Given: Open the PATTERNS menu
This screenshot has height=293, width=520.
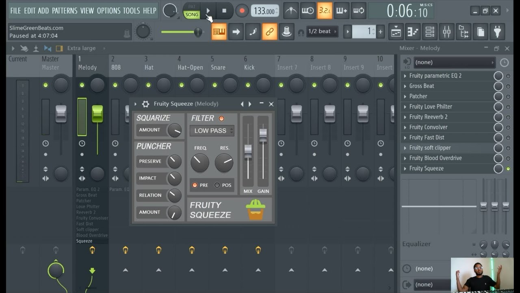Looking at the screenshot, I should 65,11.
